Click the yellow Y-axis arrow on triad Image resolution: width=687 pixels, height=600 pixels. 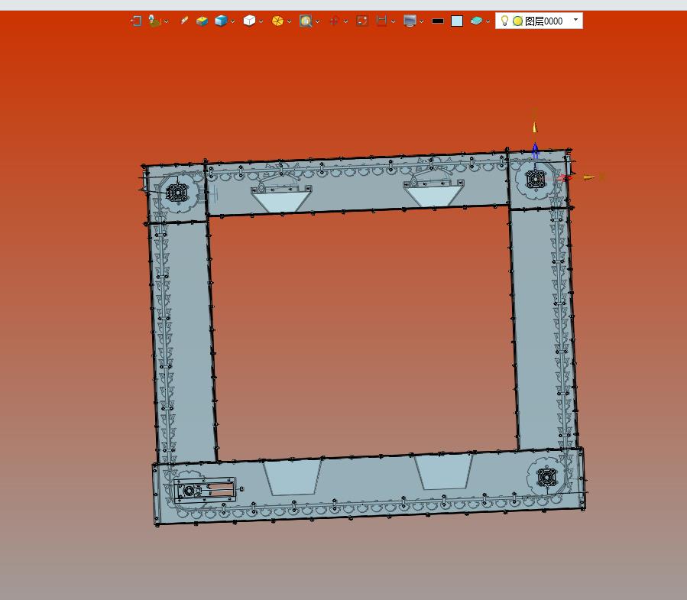click(535, 127)
